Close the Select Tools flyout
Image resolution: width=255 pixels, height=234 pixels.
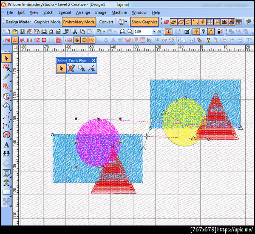coord(93,60)
